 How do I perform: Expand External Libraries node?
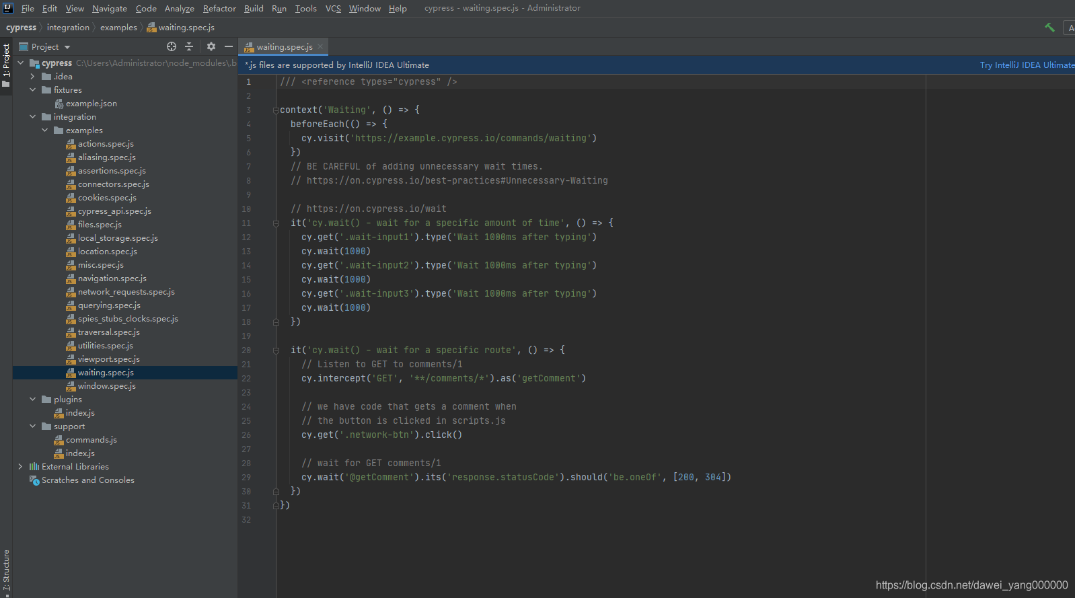coord(20,466)
